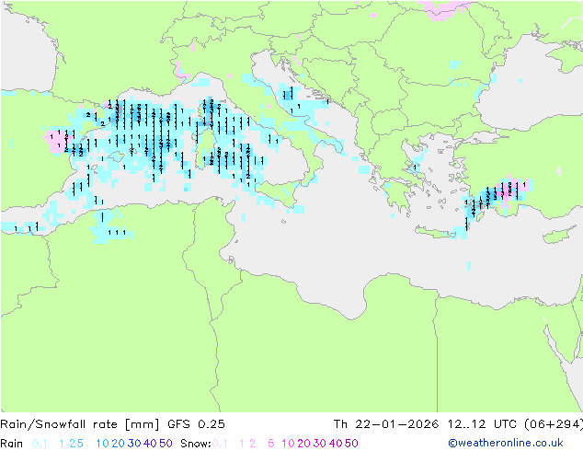Click the "12..12 UTC" time label

482,424
